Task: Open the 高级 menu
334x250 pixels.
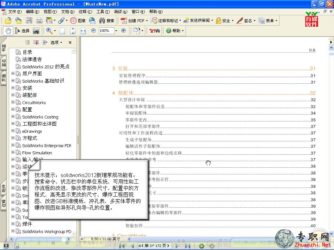Action: (x=121, y=12)
